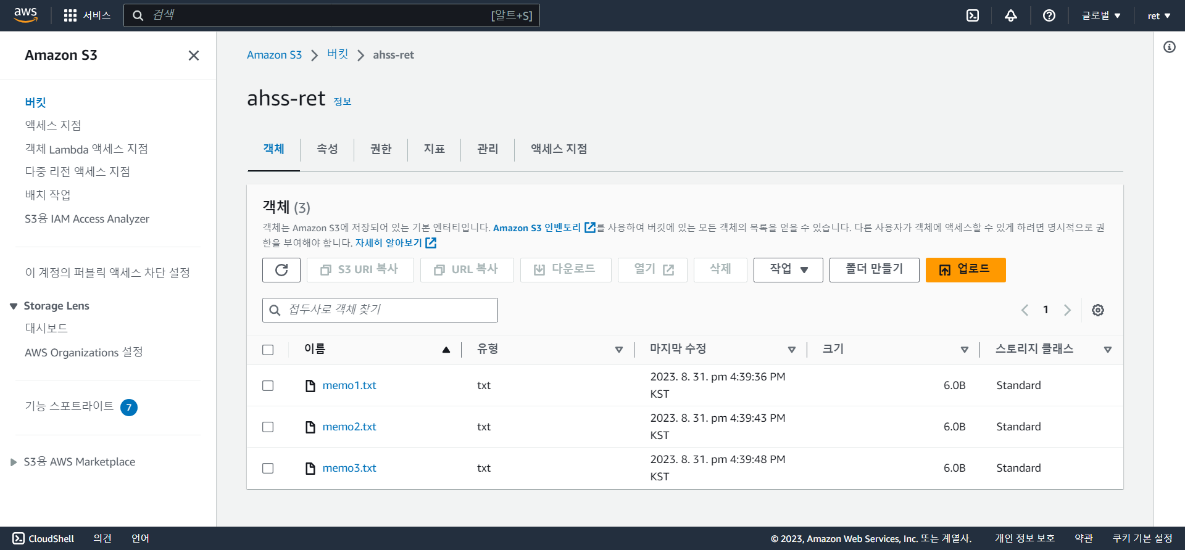Click the 업로드 button

click(x=966, y=270)
